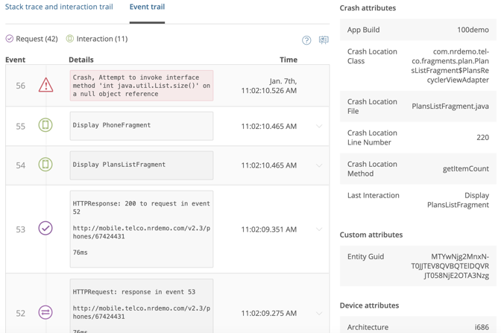Expand event 52 HTTPRequest row
This screenshot has height=333, width=501.
pyautogui.click(x=319, y=313)
